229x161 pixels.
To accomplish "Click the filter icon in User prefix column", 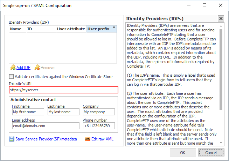I will click(x=114, y=28).
